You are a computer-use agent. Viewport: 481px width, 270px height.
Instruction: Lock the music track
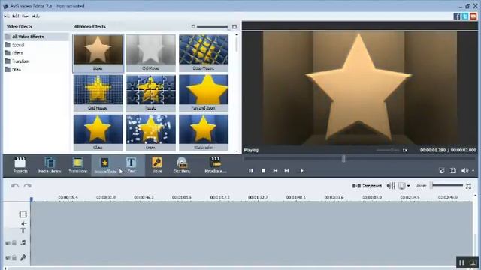[14, 243]
